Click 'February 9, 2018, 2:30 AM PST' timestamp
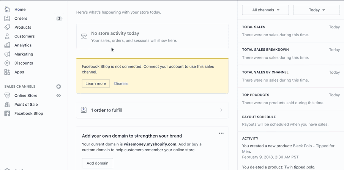The width and height of the screenshot is (344, 170). point(270,157)
